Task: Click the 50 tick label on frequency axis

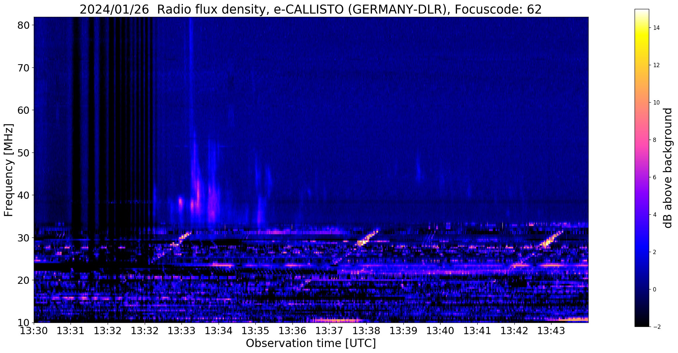Action: [x=24, y=153]
